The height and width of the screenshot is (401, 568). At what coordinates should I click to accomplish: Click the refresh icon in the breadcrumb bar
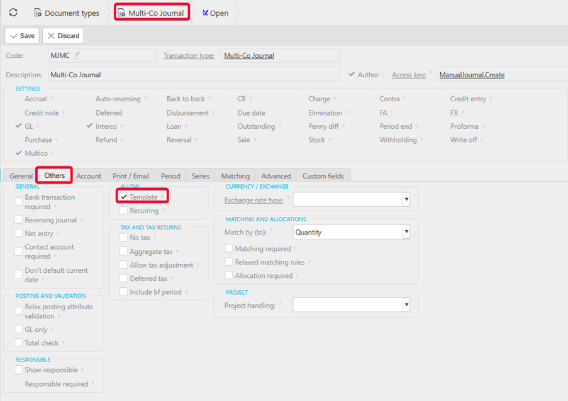[13, 13]
